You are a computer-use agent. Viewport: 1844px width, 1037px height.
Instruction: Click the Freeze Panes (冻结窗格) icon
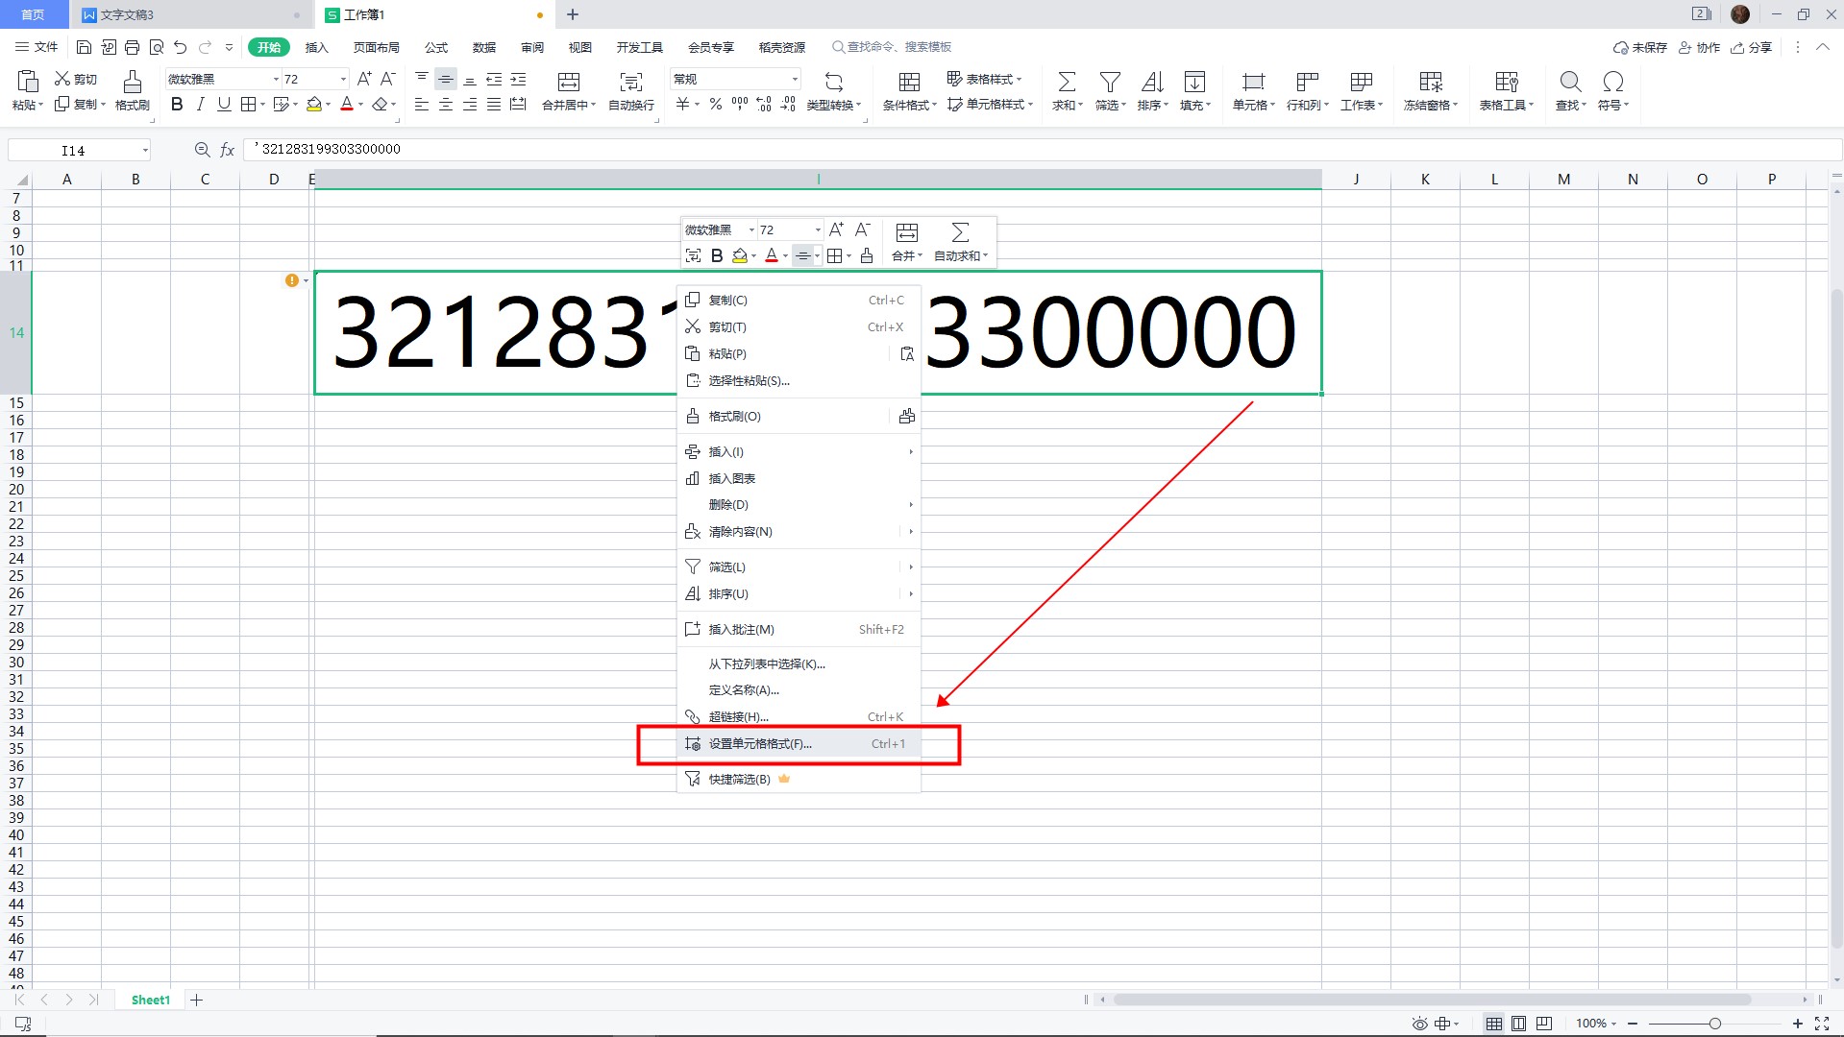1430,83
